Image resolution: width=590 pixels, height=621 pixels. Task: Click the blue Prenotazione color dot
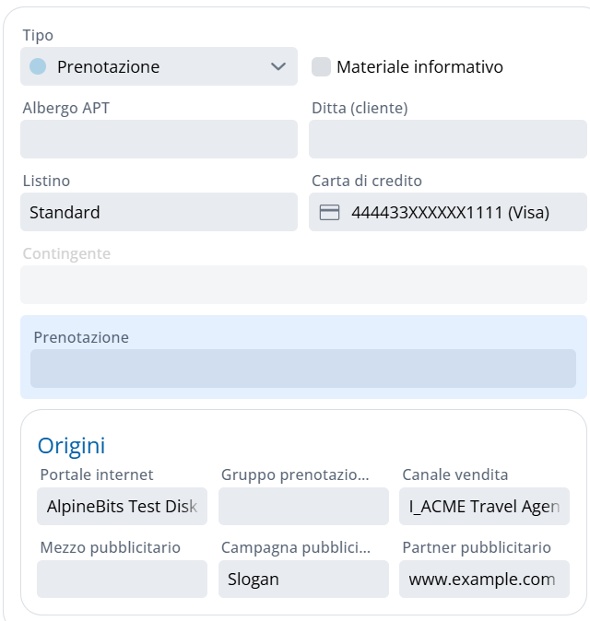pyautogui.click(x=38, y=66)
